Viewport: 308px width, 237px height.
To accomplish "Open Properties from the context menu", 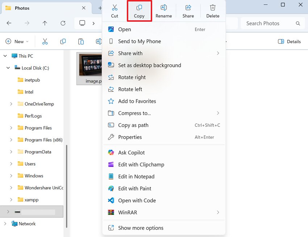I will (164, 137).
